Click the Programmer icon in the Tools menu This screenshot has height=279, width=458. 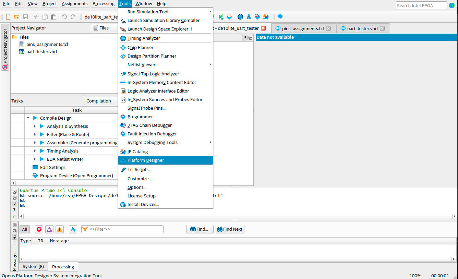pyautogui.click(x=123, y=117)
